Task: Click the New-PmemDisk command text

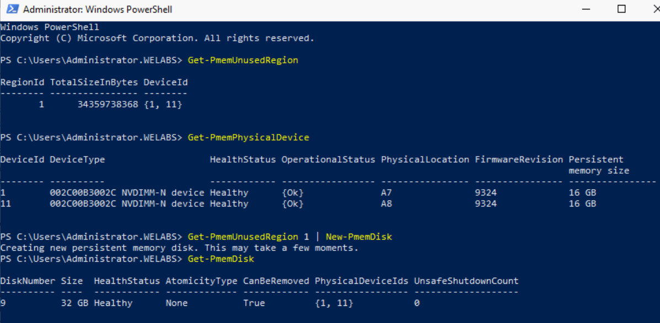Action: click(x=358, y=236)
